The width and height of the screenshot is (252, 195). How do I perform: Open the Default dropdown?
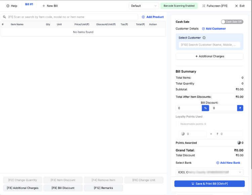(144, 6)
